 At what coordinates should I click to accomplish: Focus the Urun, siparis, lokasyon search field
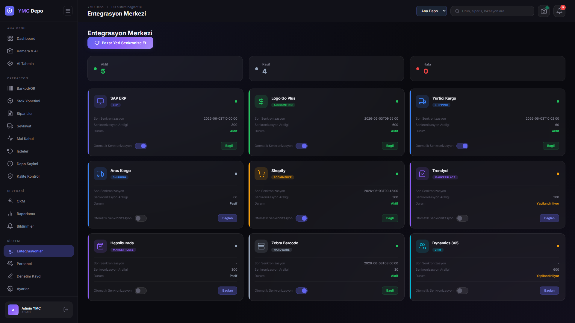click(x=492, y=11)
